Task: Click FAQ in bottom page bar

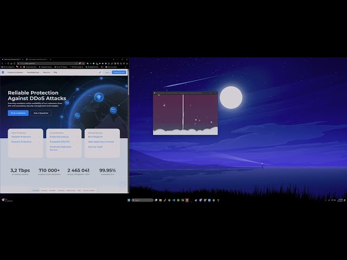Action: pos(79,190)
